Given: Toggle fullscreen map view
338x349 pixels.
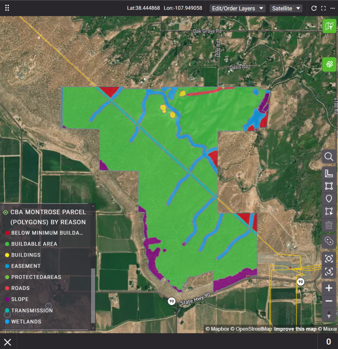Looking at the screenshot, I should coord(323,9).
